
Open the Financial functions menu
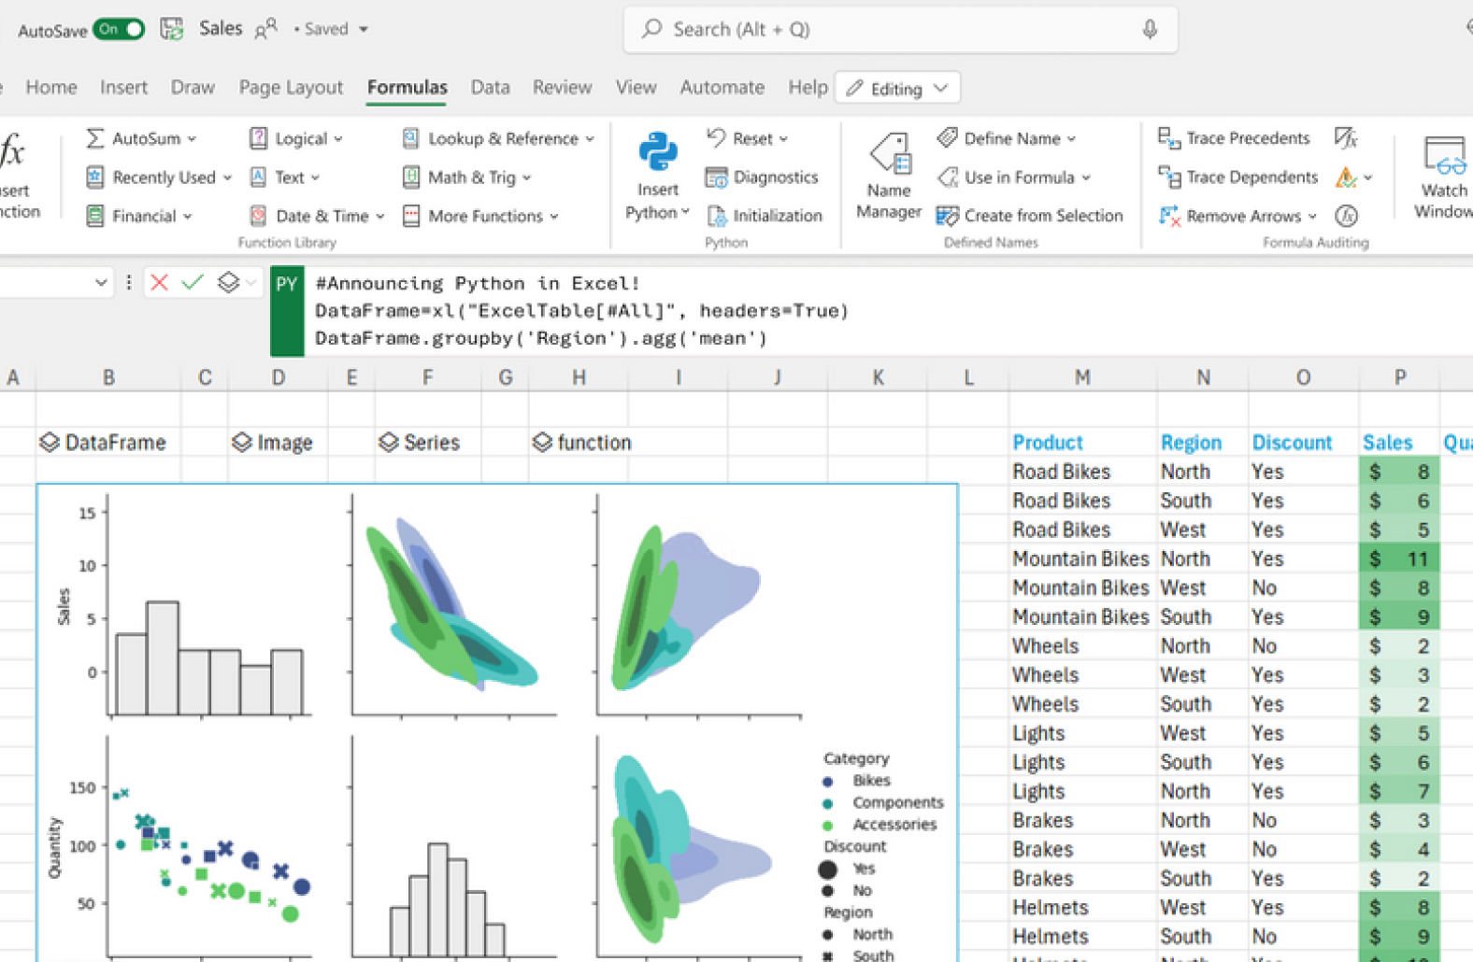(138, 216)
